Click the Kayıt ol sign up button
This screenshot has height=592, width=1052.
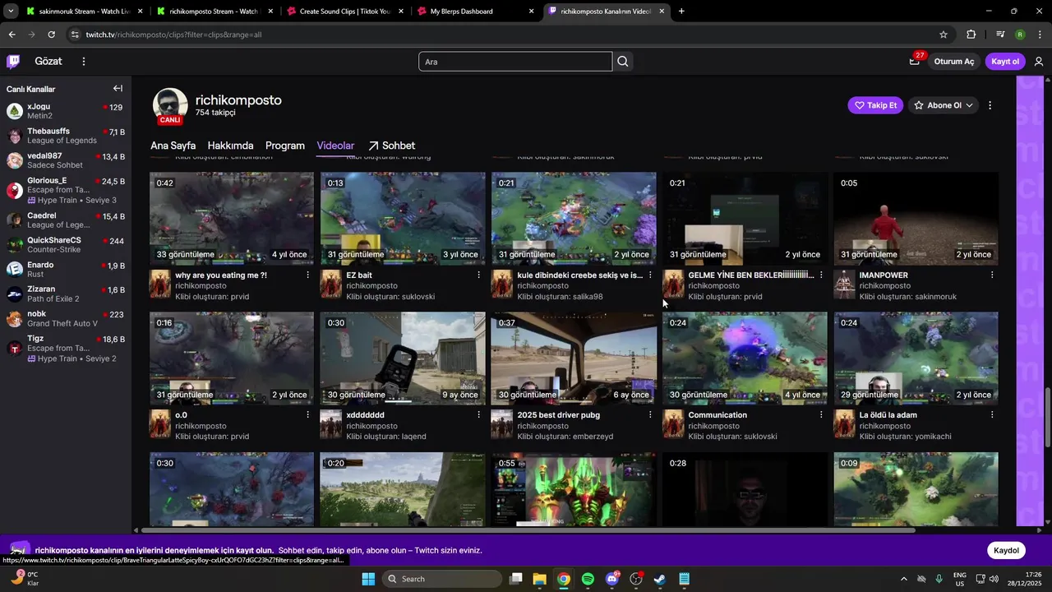[x=1005, y=62]
